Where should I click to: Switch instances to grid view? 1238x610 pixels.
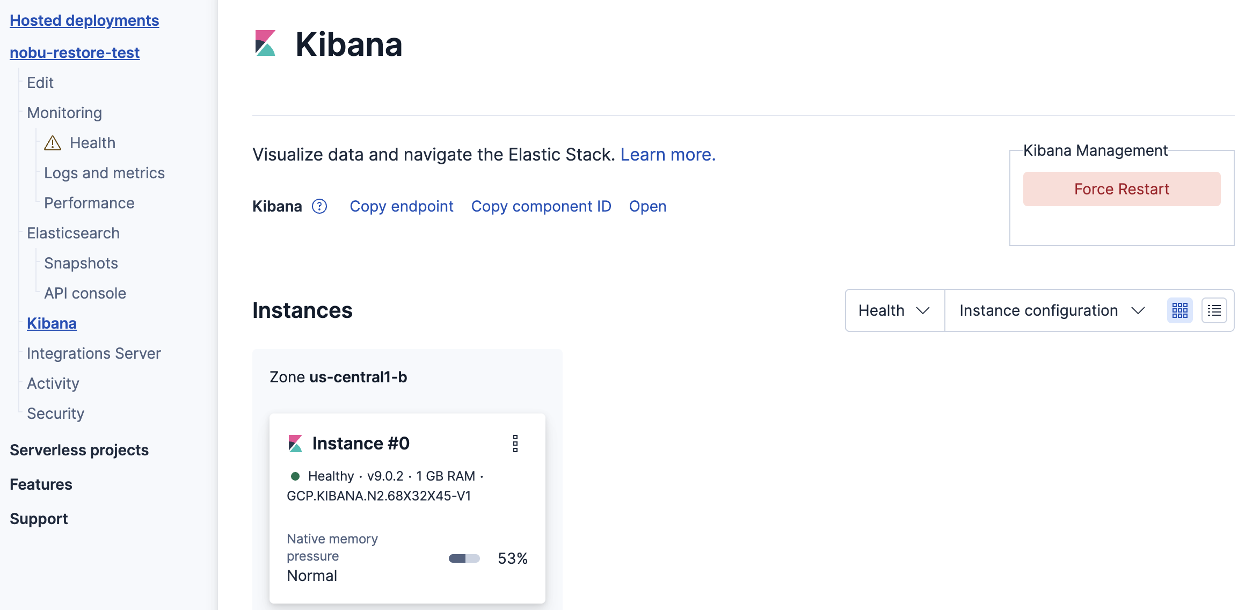point(1179,310)
